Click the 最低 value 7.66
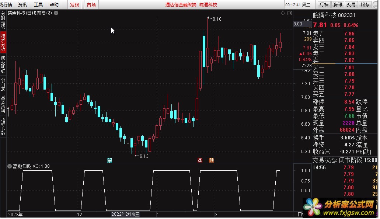The image size is (380, 219). [349, 116]
